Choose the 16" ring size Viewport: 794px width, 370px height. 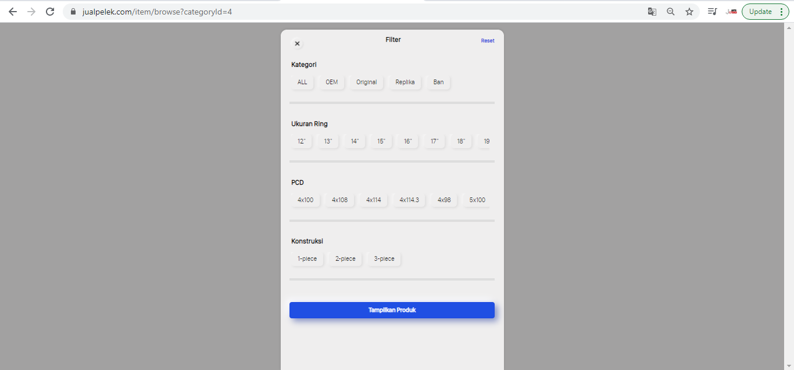pyautogui.click(x=408, y=142)
